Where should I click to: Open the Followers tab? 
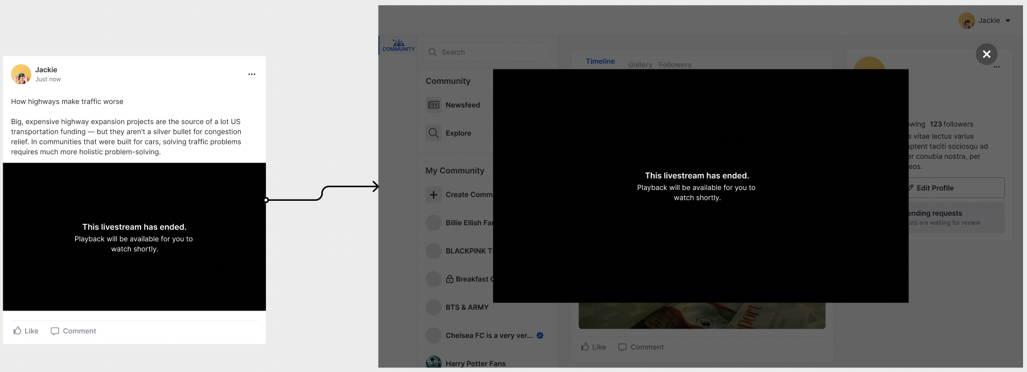click(675, 65)
